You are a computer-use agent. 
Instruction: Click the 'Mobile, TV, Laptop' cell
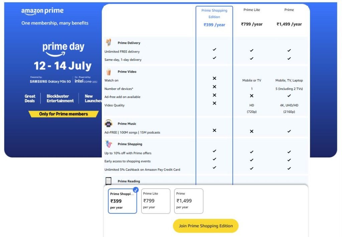click(x=289, y=80)
